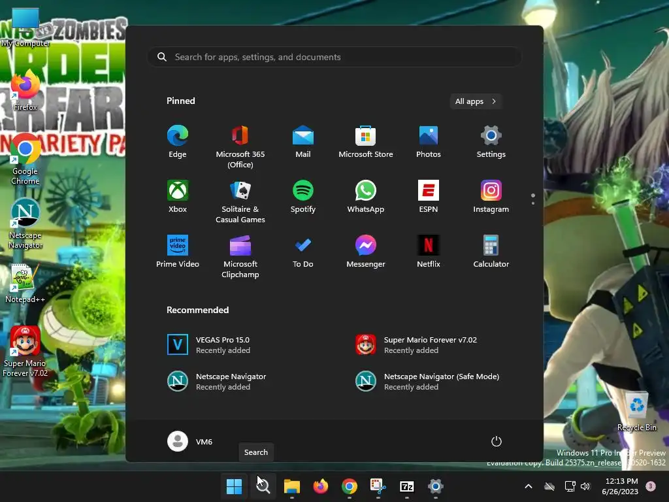This screenshot has height=502, width=669.
Task: Launch Firefox from the taskbar
Action: tap(320, 486)
